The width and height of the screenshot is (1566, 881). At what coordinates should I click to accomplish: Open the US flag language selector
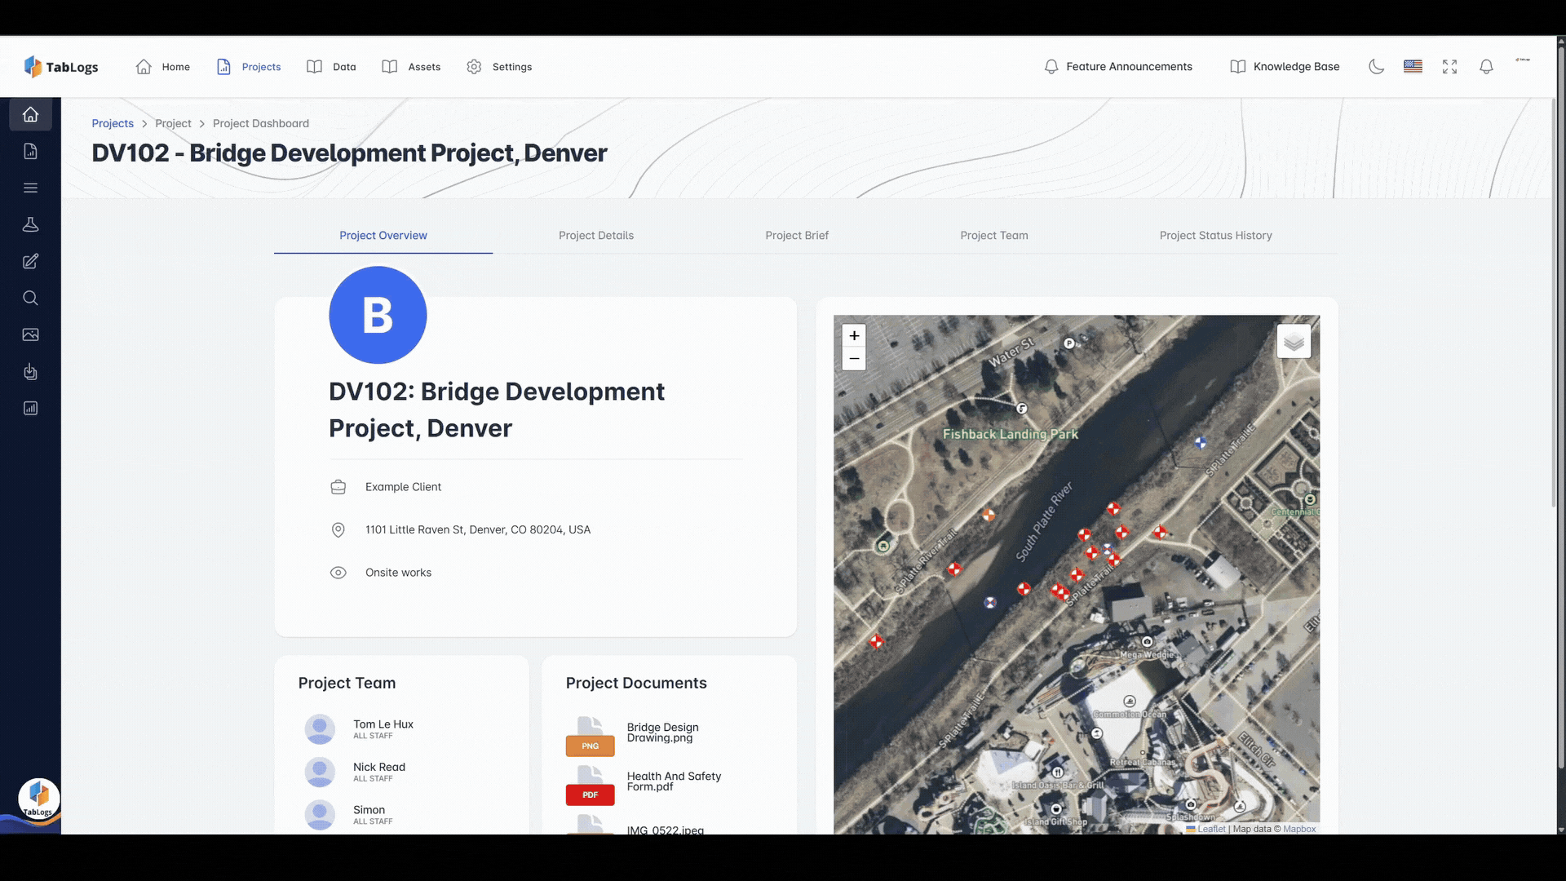click(x=1413, y=67)
